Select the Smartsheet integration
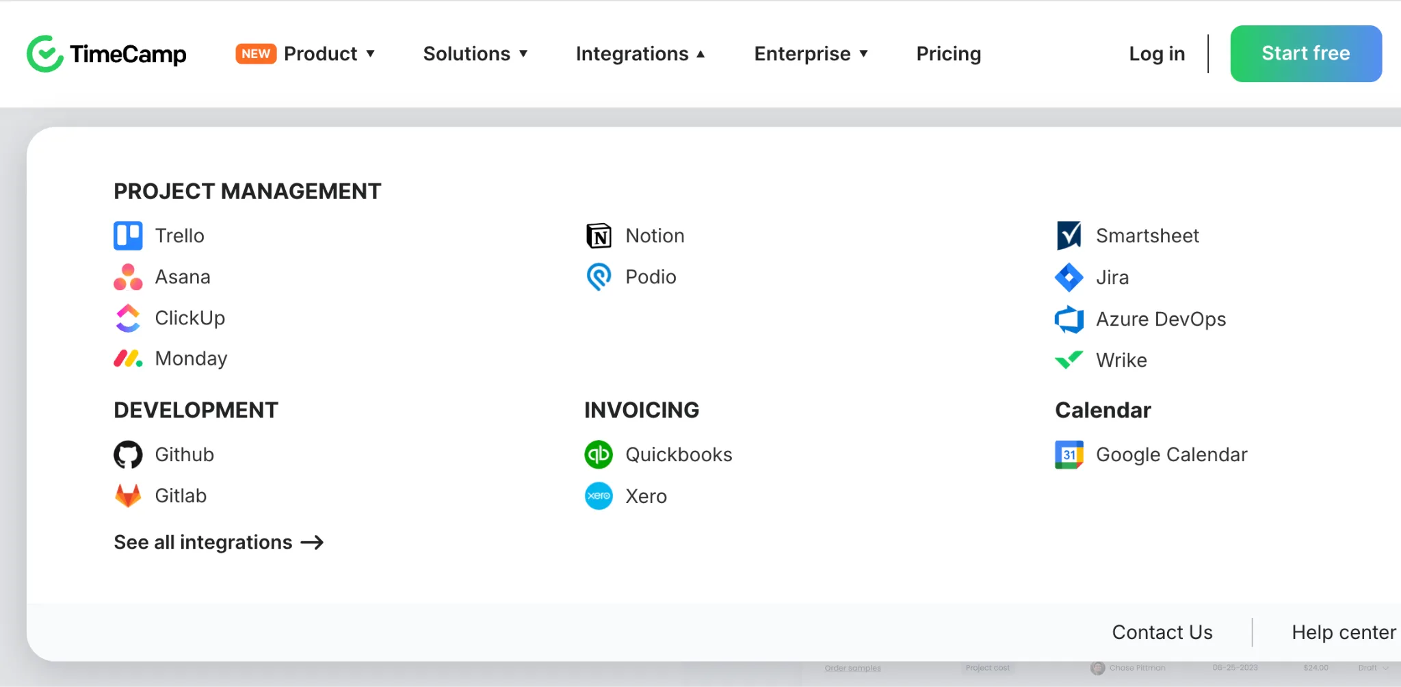The height and width of the screenshot is (687, 1401). (1147, 236)
